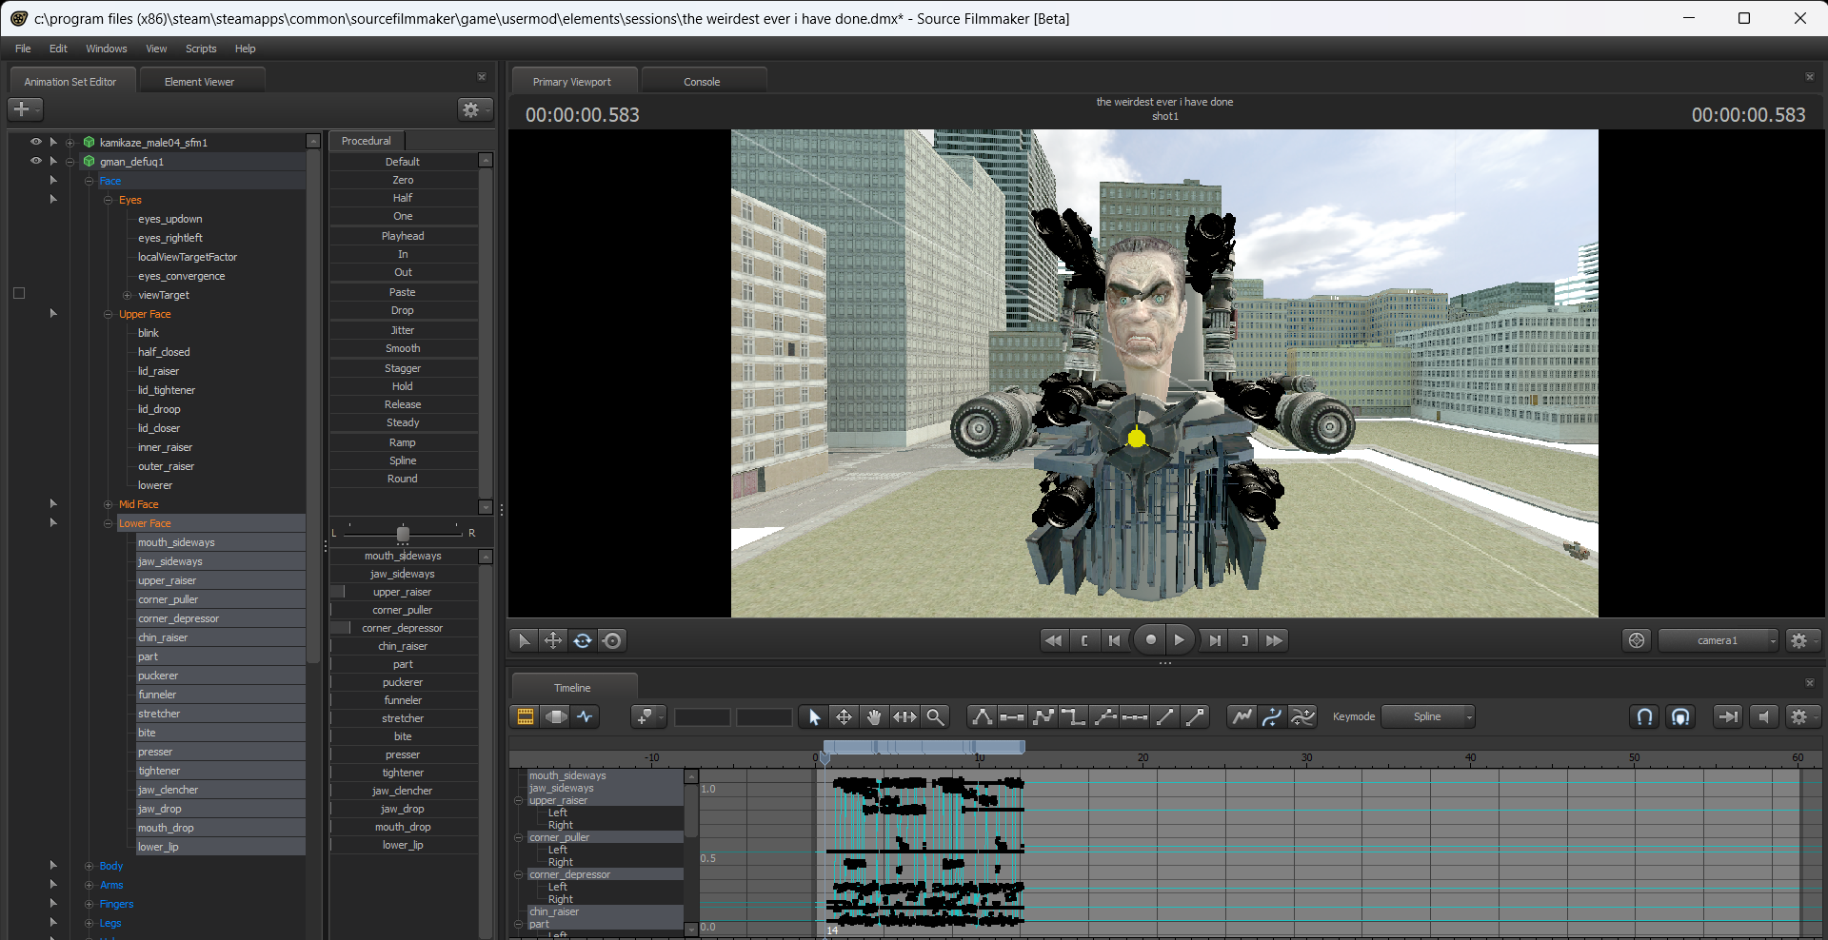Select the timeline zoom magnifier tool

click(x=935, y=716)
